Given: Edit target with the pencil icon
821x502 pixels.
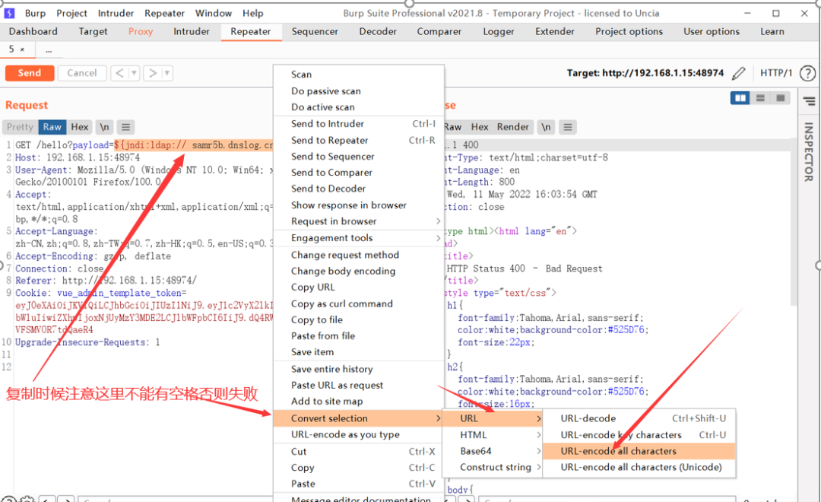Looking at the screenshot, I should (738, 73).
